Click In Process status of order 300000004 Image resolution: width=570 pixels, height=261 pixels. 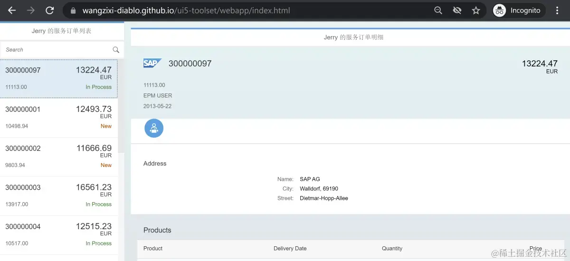click(x=98, y=243)
